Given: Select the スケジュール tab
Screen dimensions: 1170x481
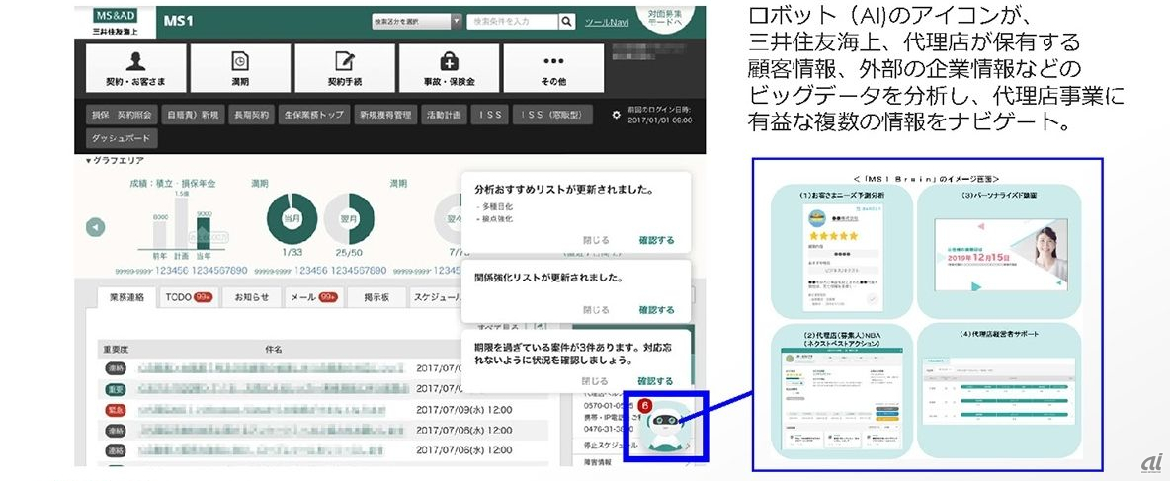Looking at the screenshot, I should (x=439, y=297).
